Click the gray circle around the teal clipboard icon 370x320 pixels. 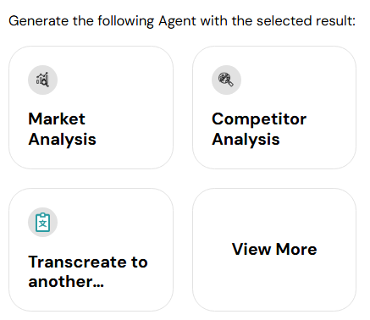click(x=42, y=223)
